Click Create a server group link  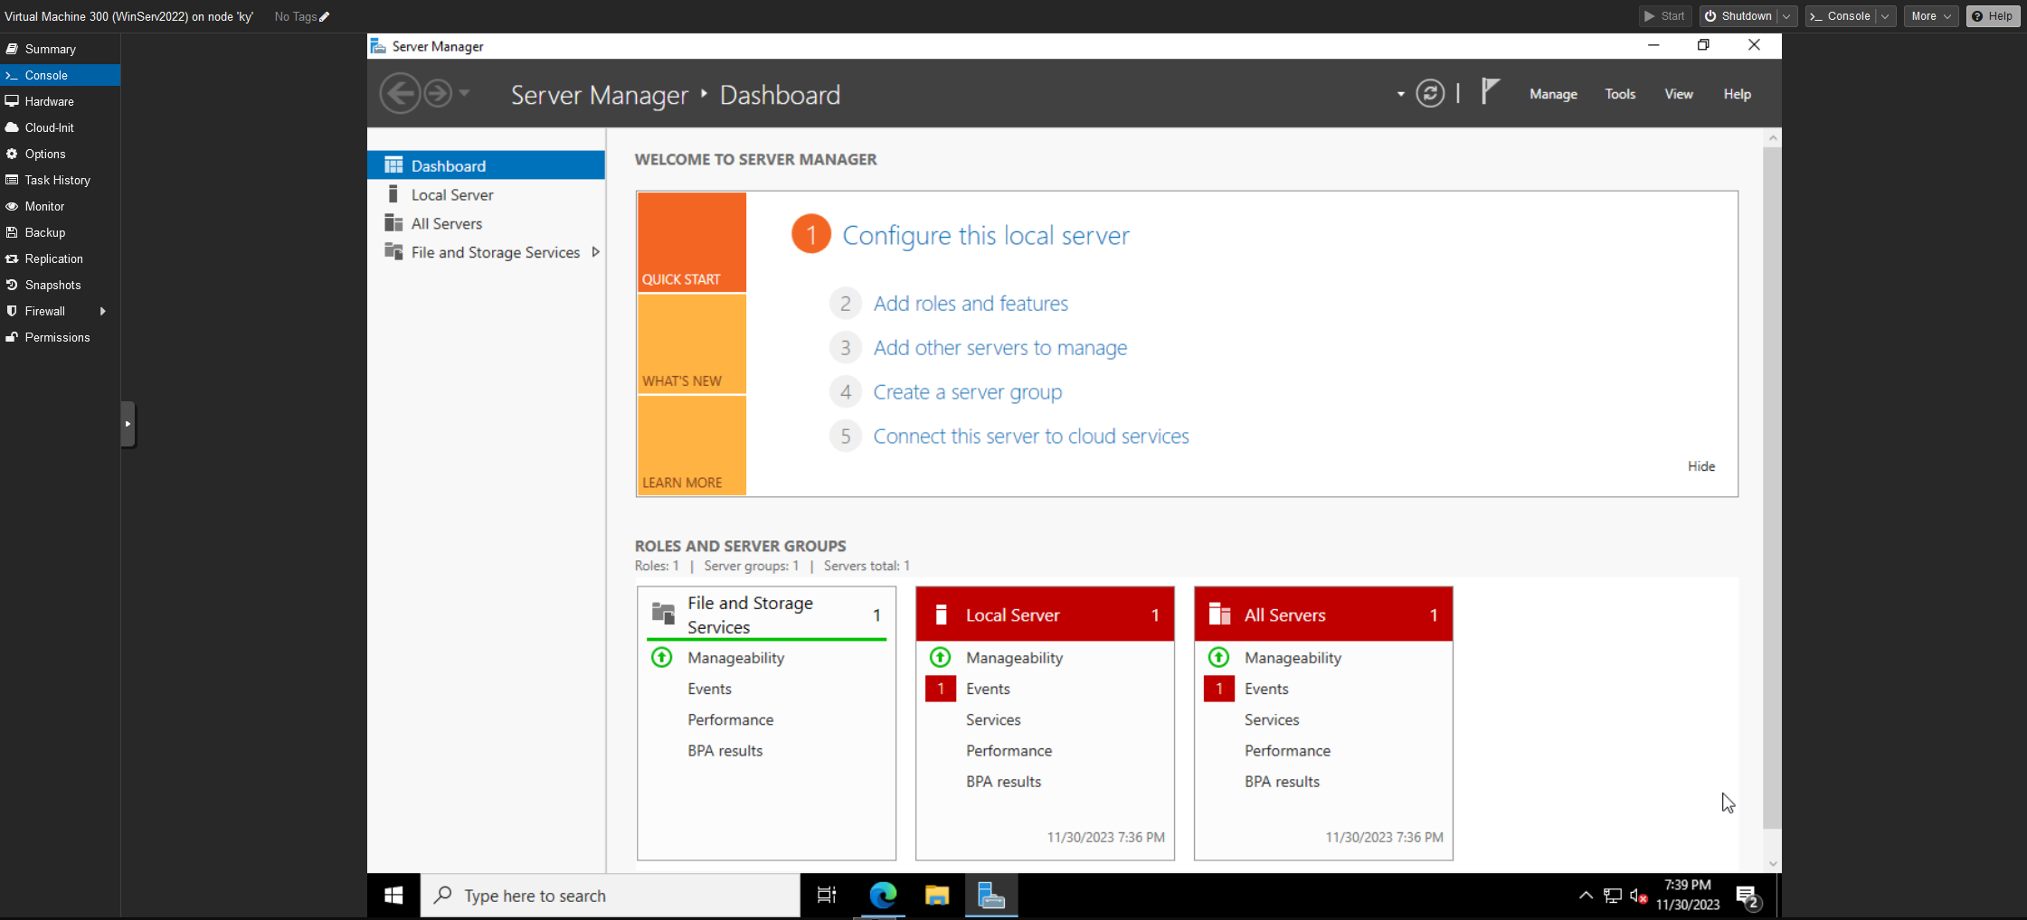[x=968, y=392]
